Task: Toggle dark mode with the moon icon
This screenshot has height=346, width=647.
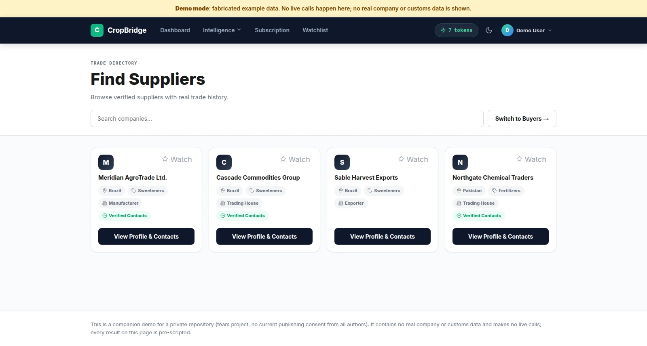Action: click(489, 30)
